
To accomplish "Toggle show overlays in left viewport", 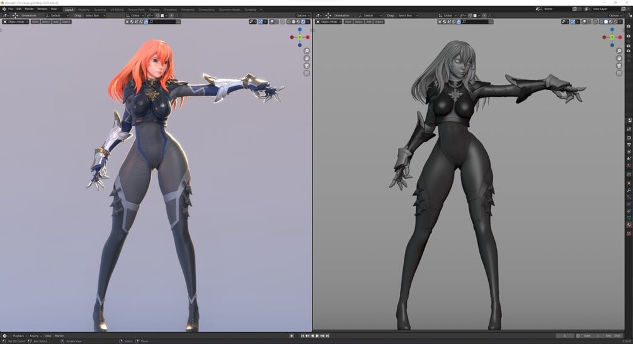I will coord(271,22).
